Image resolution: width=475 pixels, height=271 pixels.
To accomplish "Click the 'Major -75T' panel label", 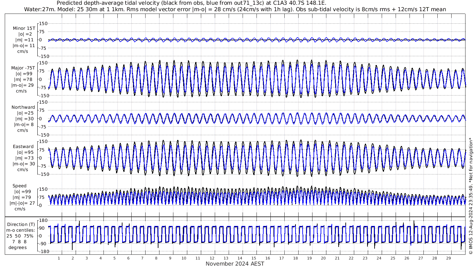I will point(23,68).
